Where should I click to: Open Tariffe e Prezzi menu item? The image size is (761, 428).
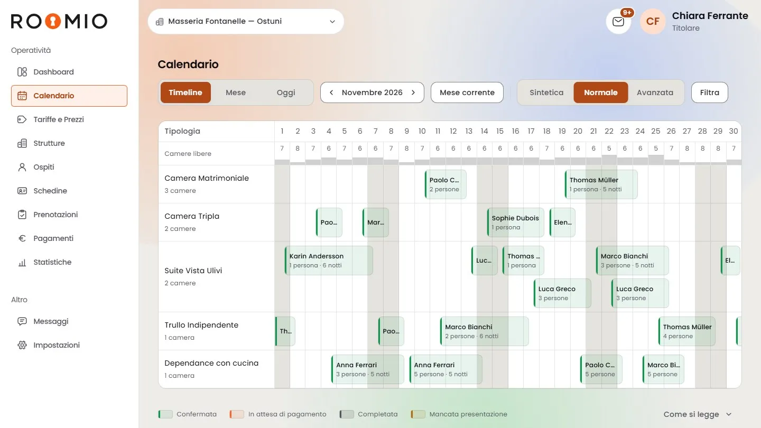[69, 119]
